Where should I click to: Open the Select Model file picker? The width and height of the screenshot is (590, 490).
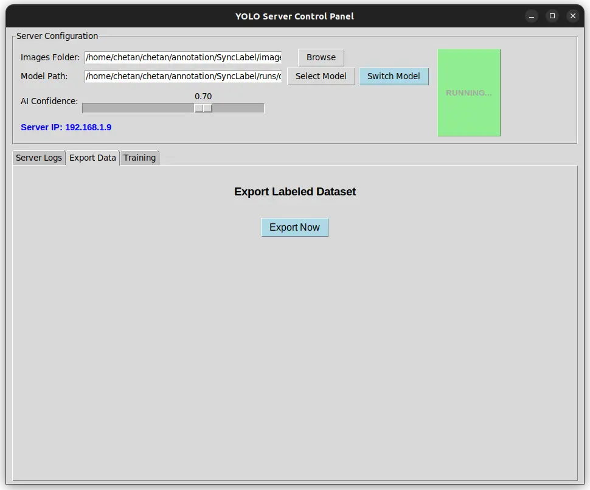pos(321,76)
